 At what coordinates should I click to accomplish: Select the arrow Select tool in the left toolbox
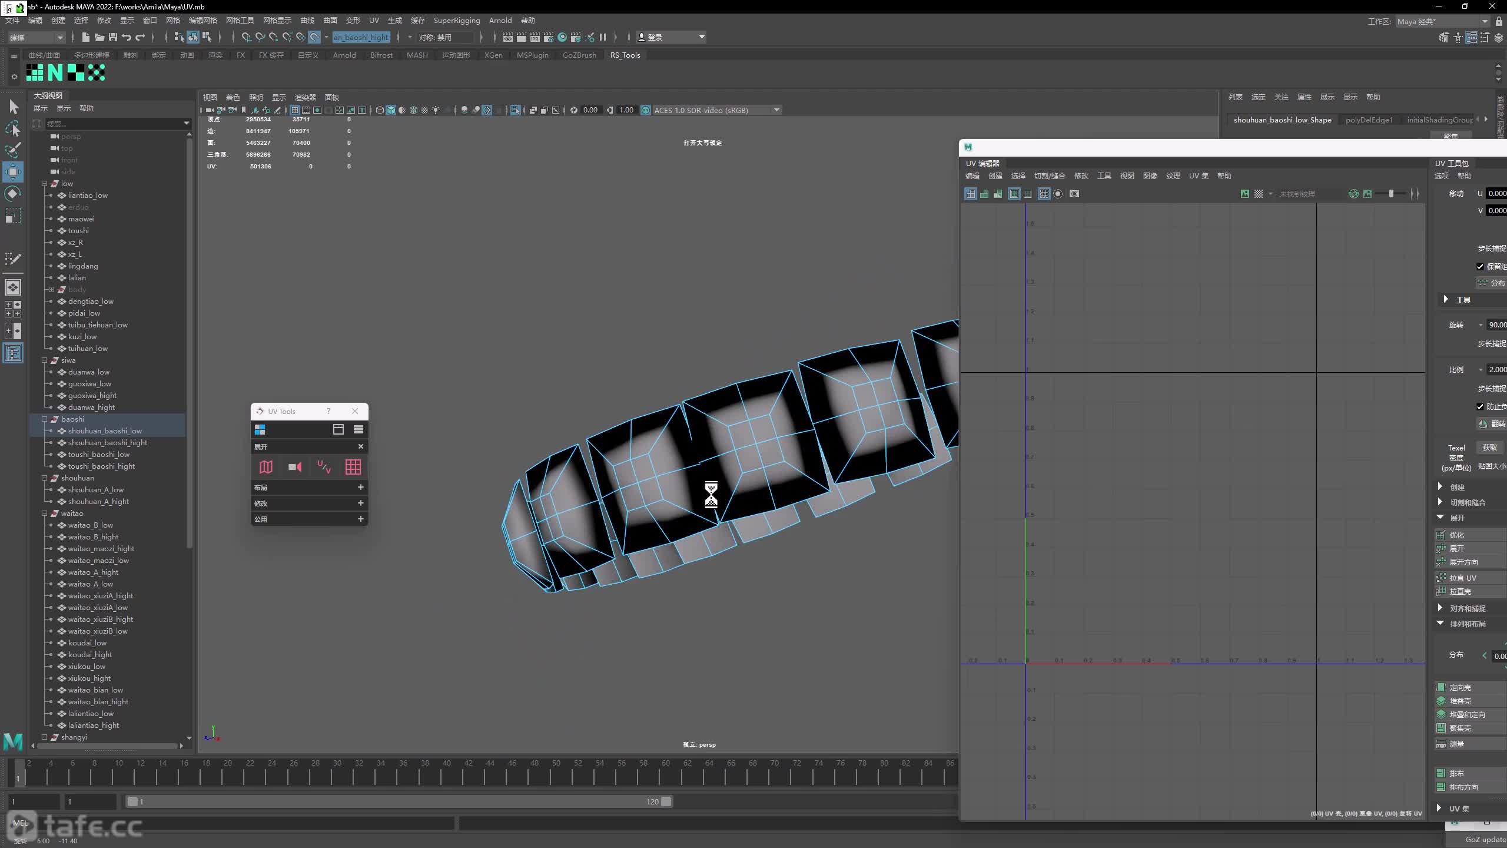click(x=14, y=107)
